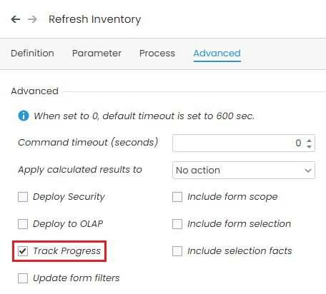Click the forward arrow icon
Image resolution: width=326 pixels, height=294 pixels.
click(x=32, y=19)
